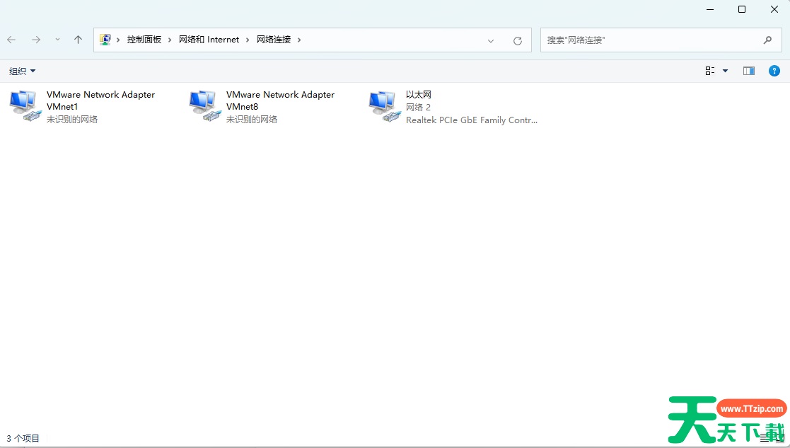Screen dimensions: 790x448
Task: Click the 网络 2 status text
Action: (x=418, y=108)
